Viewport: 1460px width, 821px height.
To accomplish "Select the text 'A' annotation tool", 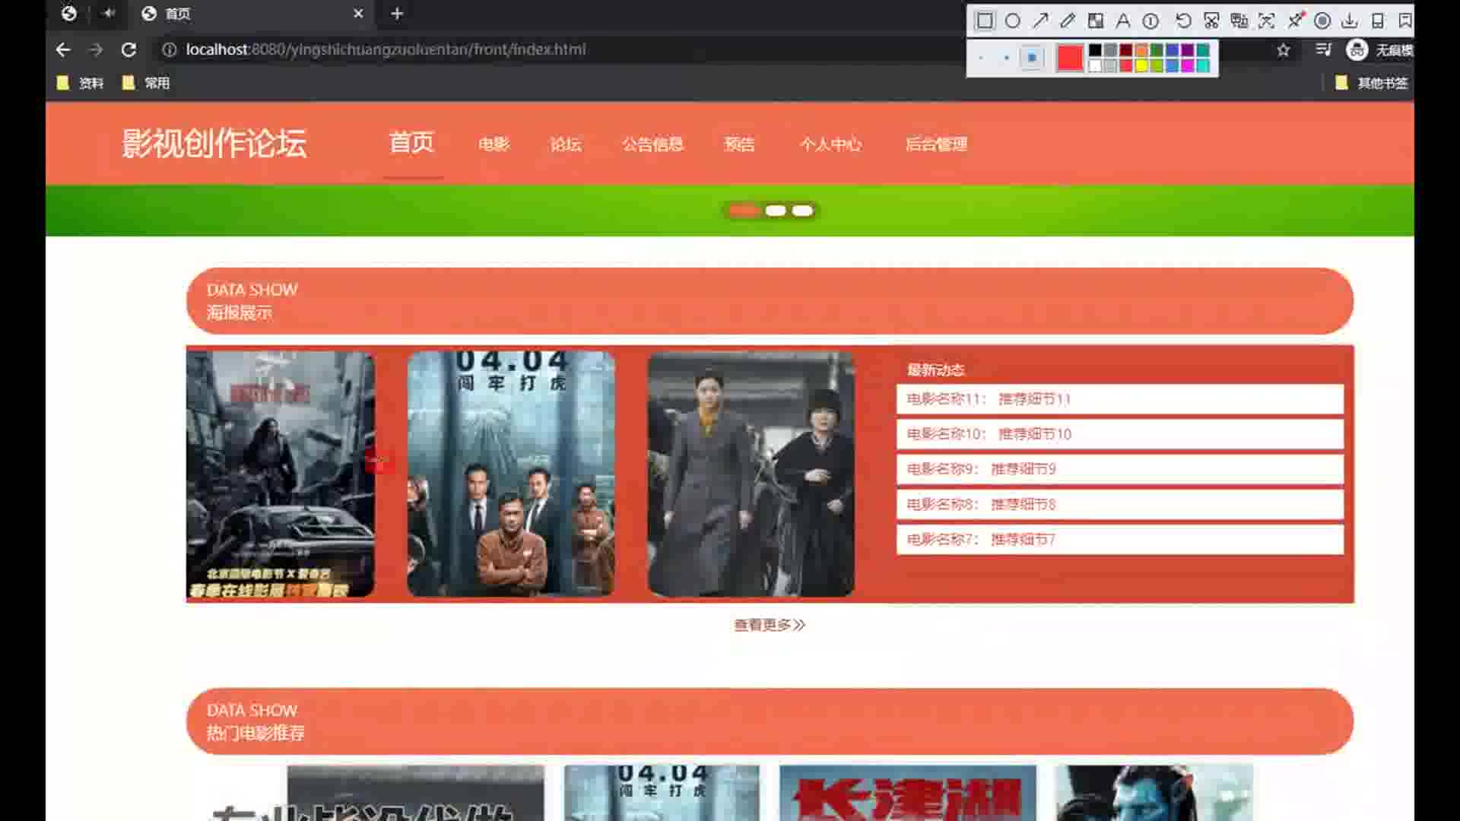I will [1123, 21].
